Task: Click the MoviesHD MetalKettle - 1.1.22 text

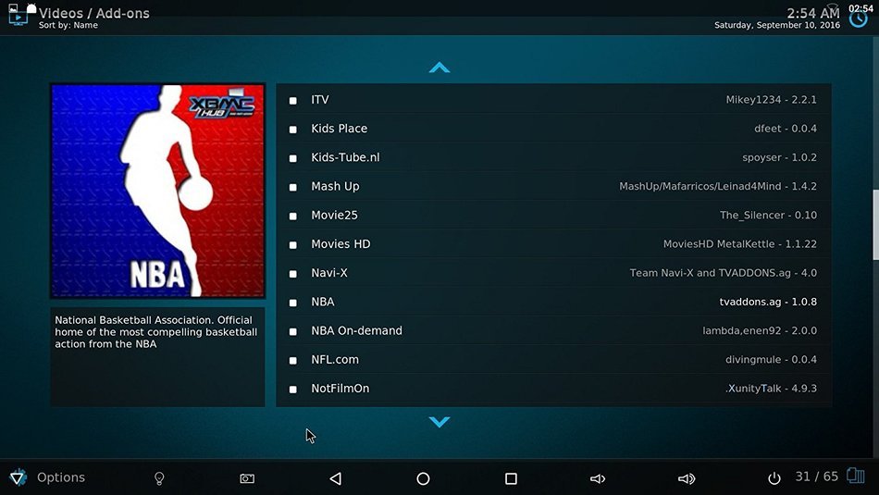Action: [x=740, y=244]
